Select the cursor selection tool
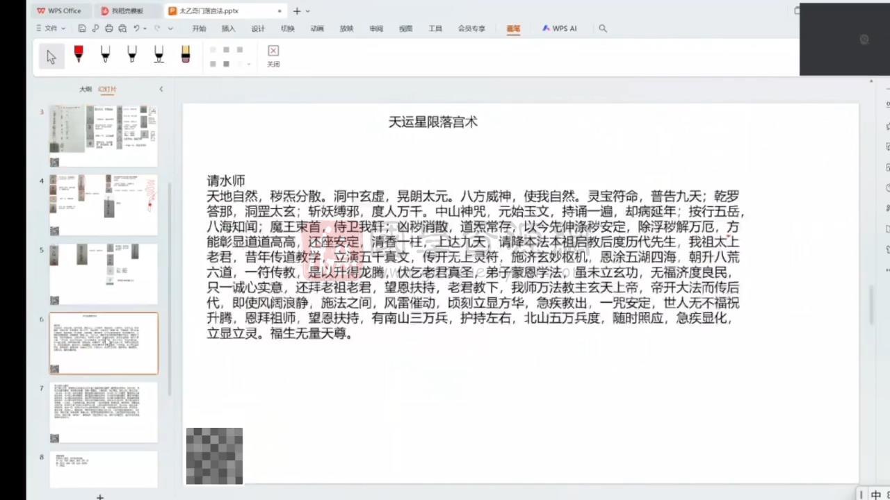Image resolution: width=890 pixels, height=500 pixels. tap(51, 56)
